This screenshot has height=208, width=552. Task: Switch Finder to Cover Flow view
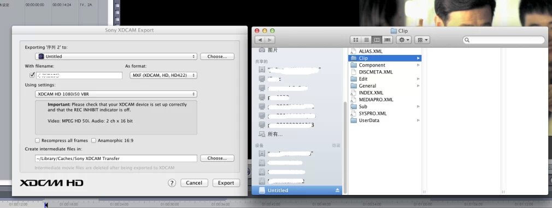(387, 40)
